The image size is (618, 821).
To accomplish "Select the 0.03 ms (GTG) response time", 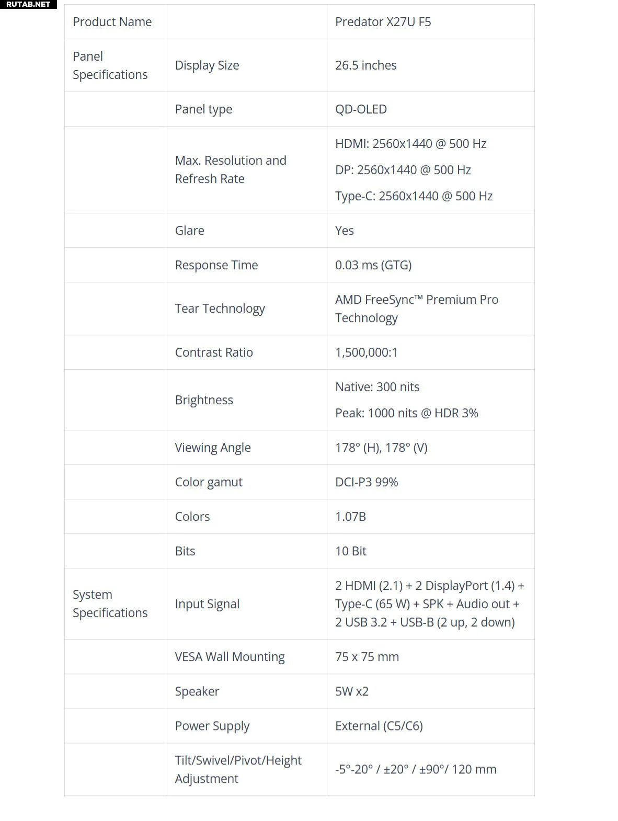I will click(x=373, y=265).
